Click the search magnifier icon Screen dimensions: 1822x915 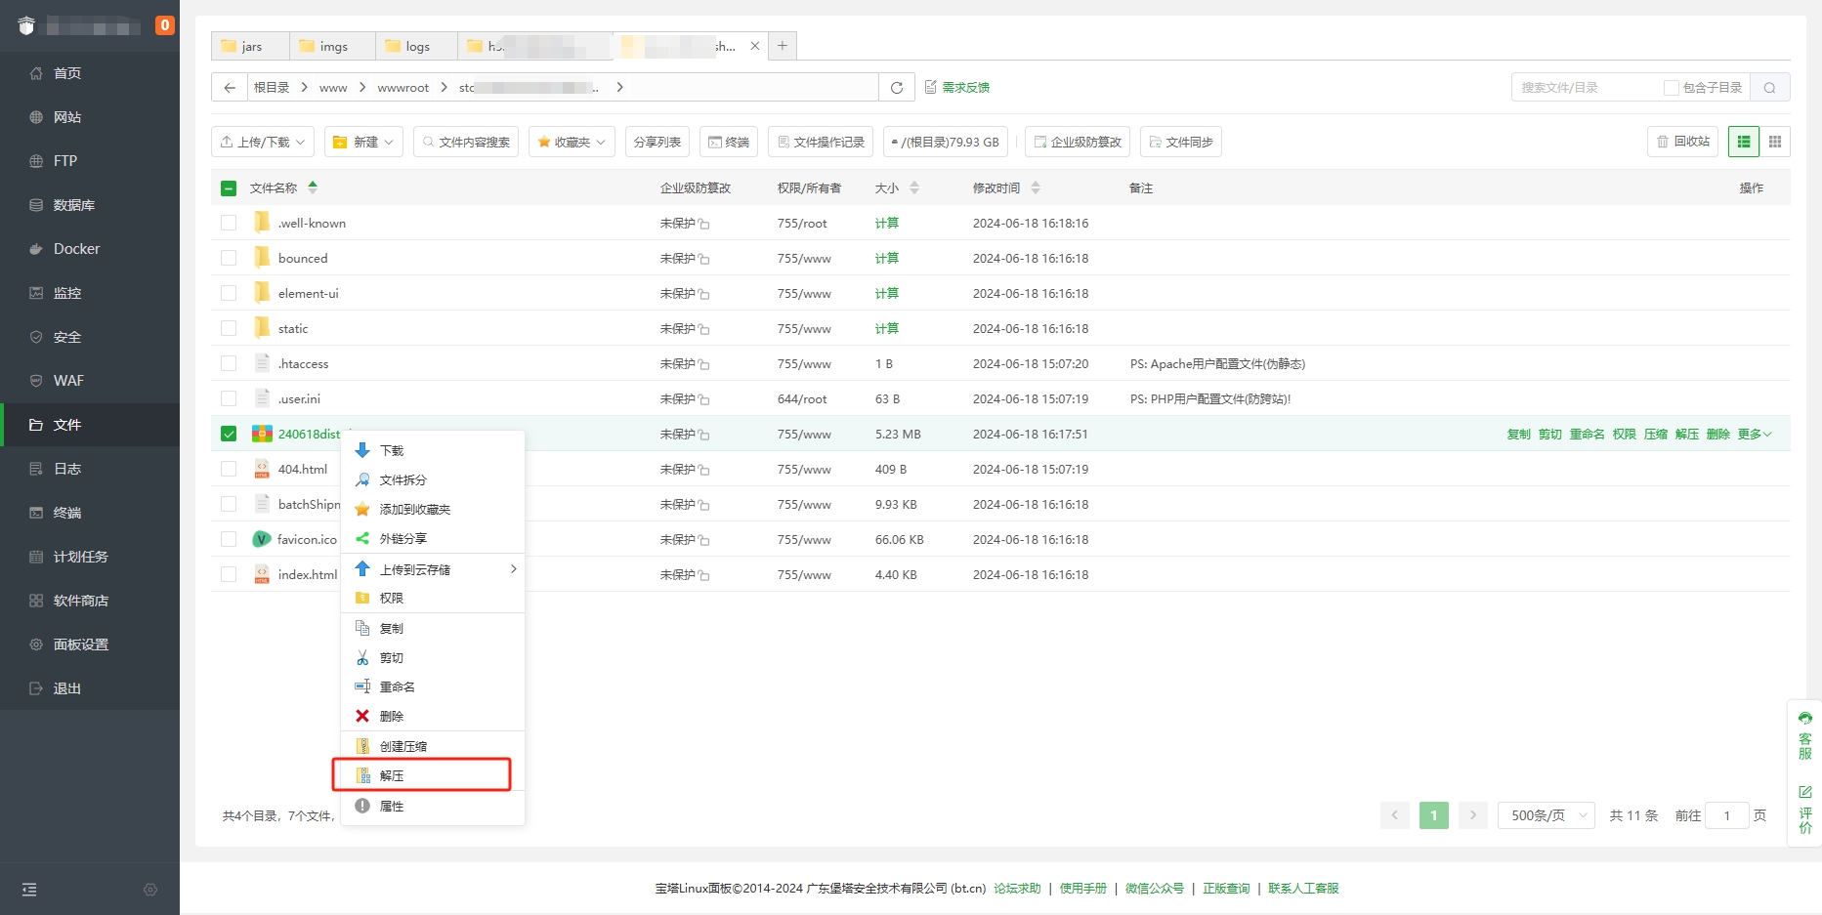(1769, 88)
